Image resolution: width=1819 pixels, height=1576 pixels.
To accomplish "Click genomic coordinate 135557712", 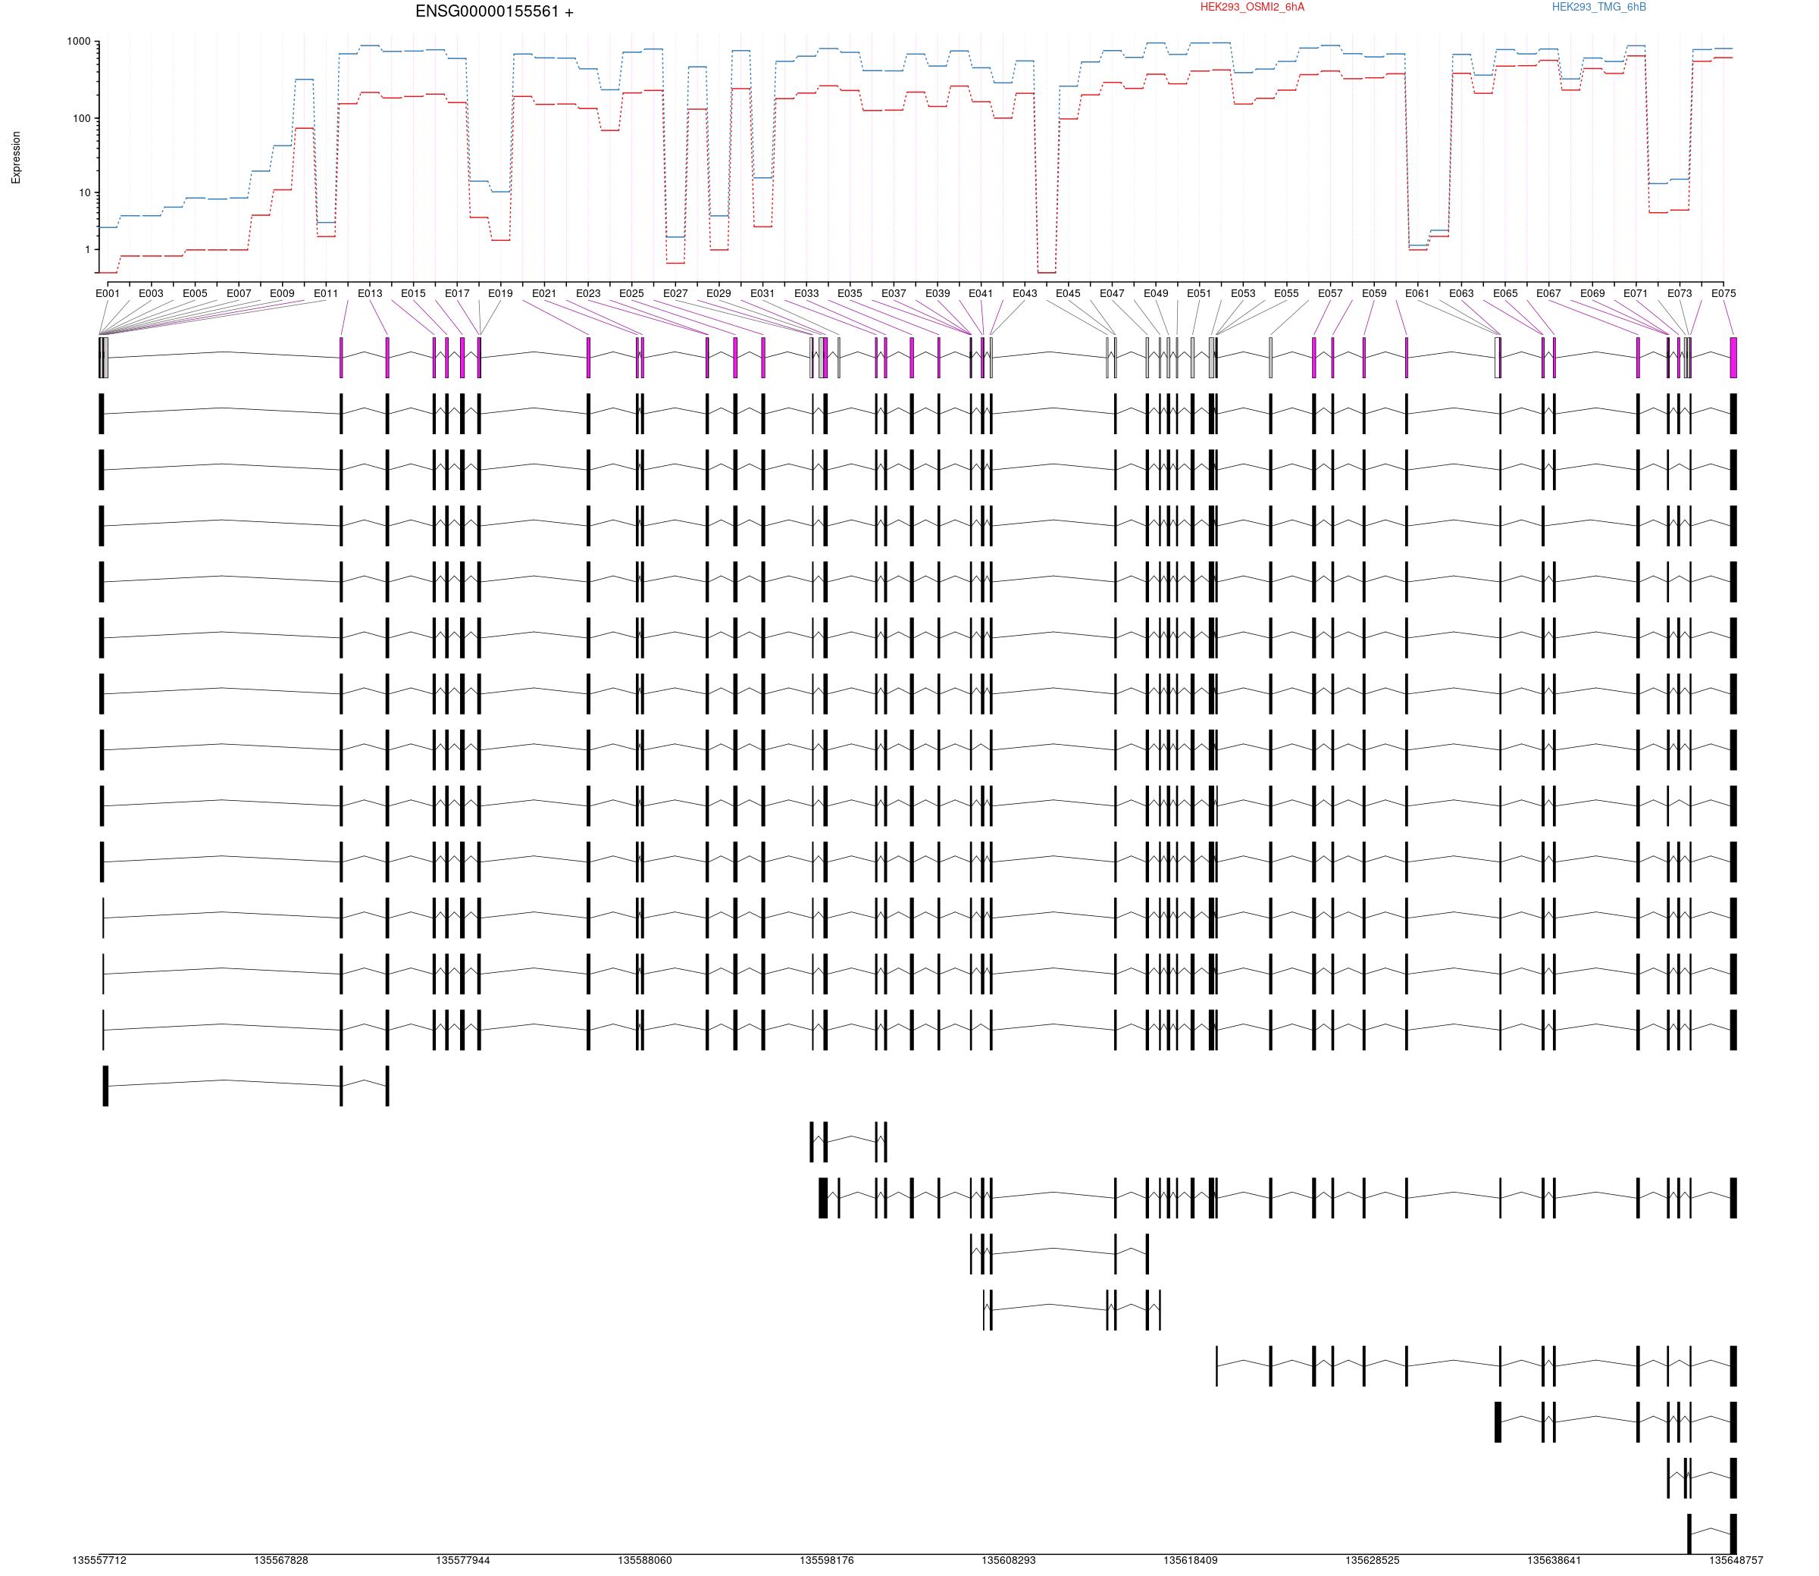I will (x=99, y=1560).
